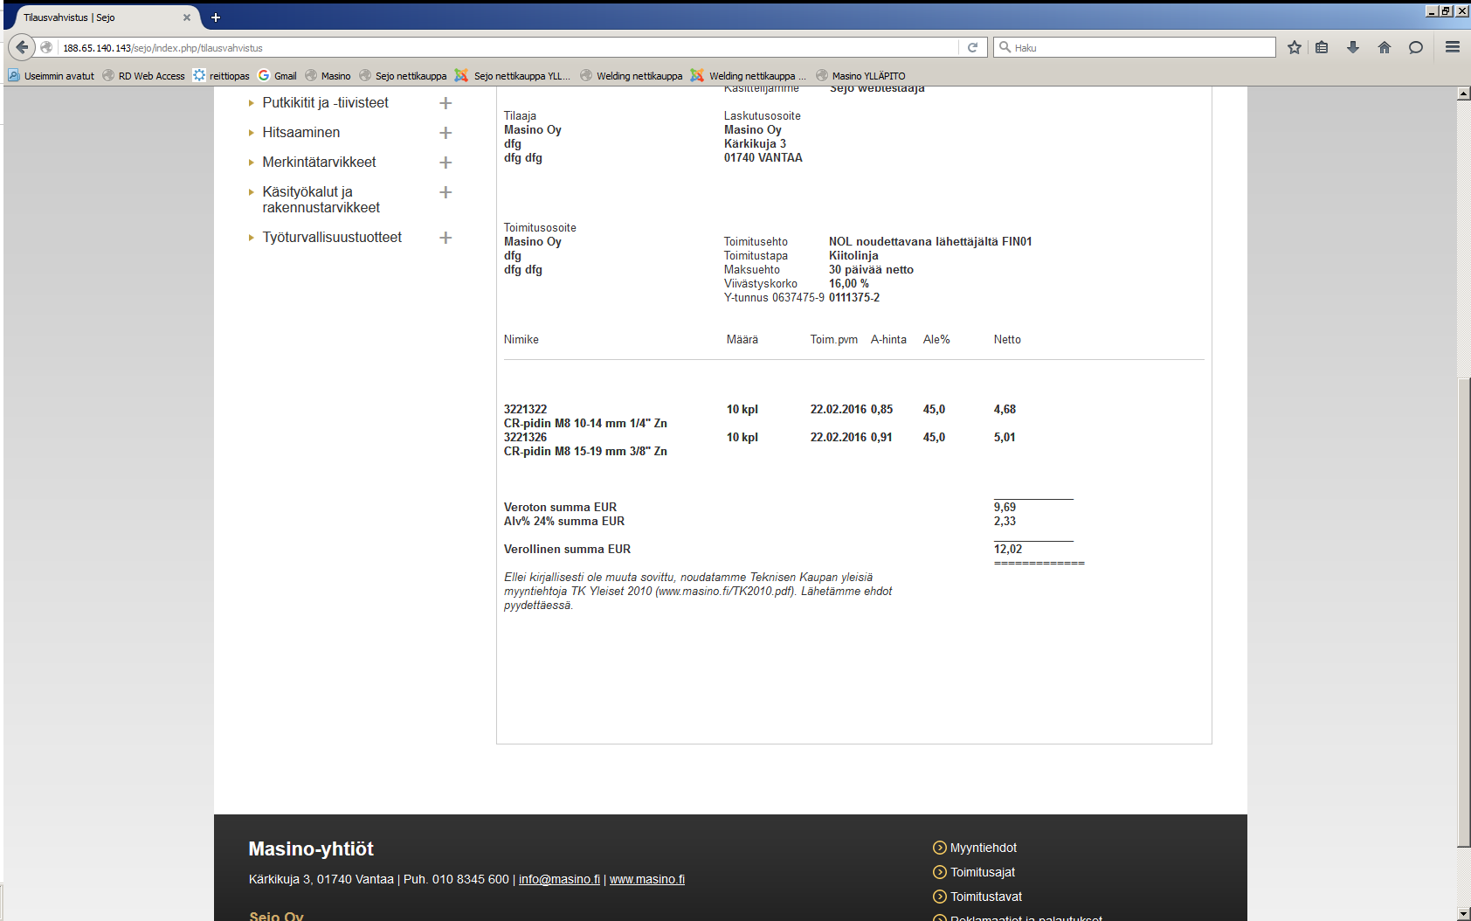Open the www.masino.fi footer link
This screenshot has width=1471, height=921.
click(646, 879)
